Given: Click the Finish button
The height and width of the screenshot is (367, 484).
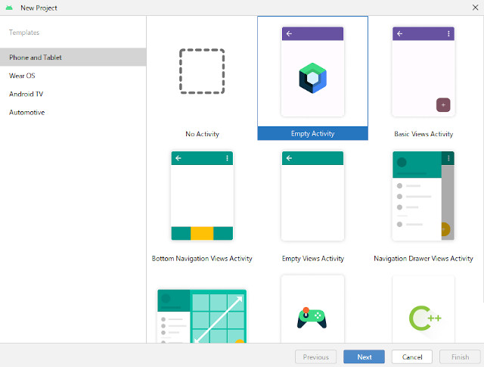Looking at the screenshot, I should 460,357.
